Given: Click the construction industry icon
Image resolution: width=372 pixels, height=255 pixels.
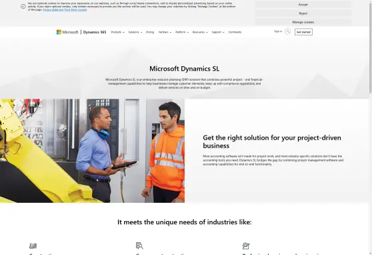Looking at the screenshot, I should coord(33,246).
